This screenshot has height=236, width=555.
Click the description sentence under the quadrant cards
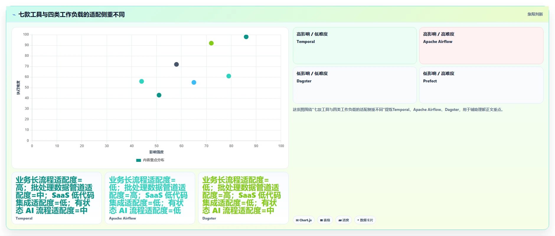tap(398, 109)
